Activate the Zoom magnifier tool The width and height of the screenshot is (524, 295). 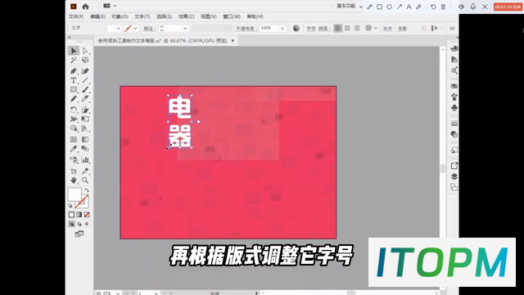pos(85,180)
